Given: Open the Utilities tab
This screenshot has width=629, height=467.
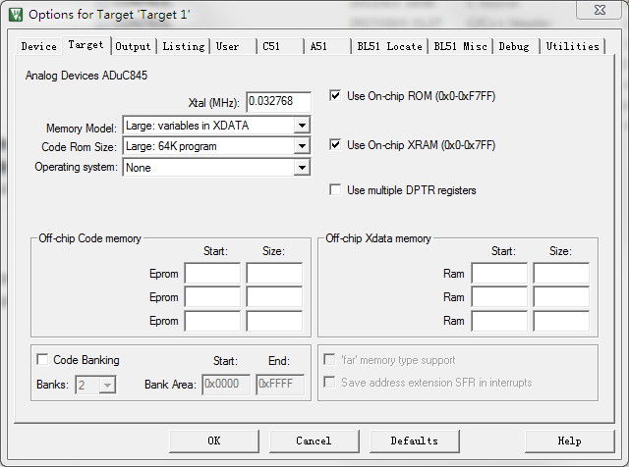Looking at the screenshot, I should (572, 46).
